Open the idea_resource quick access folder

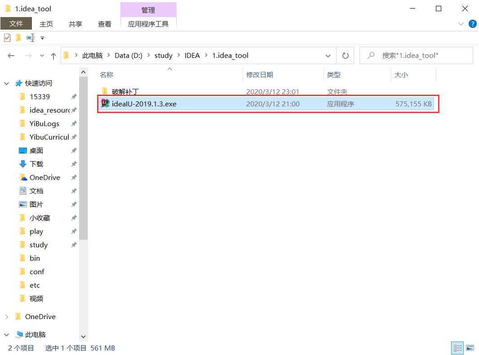click(x=49, y=110)
